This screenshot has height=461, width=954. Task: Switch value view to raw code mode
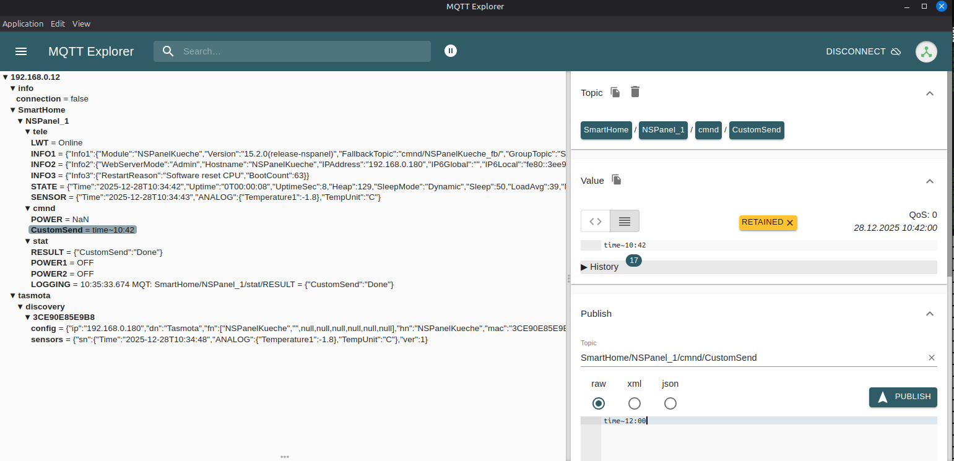tap(596, 221)
